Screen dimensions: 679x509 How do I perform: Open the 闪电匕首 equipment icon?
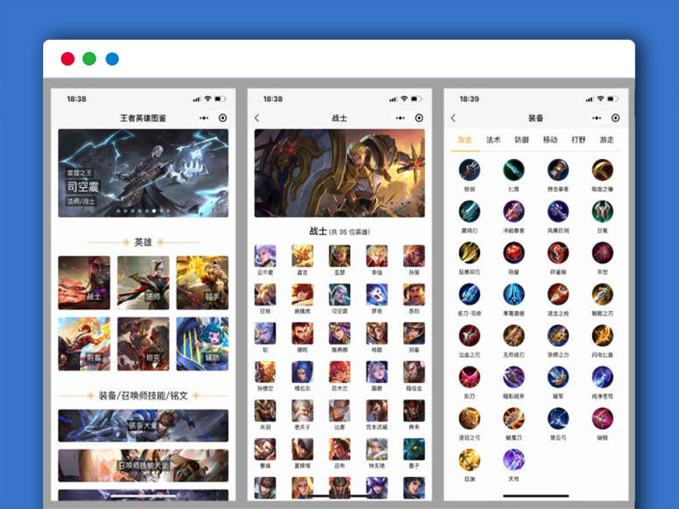[x=602, y=336]
